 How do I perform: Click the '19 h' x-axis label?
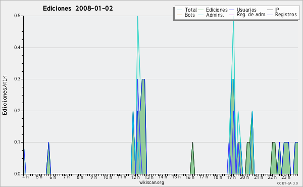point(231,177)
